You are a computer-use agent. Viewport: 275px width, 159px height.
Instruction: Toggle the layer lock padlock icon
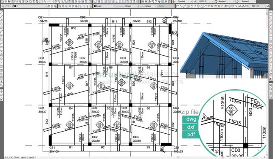tap(10, 6)
